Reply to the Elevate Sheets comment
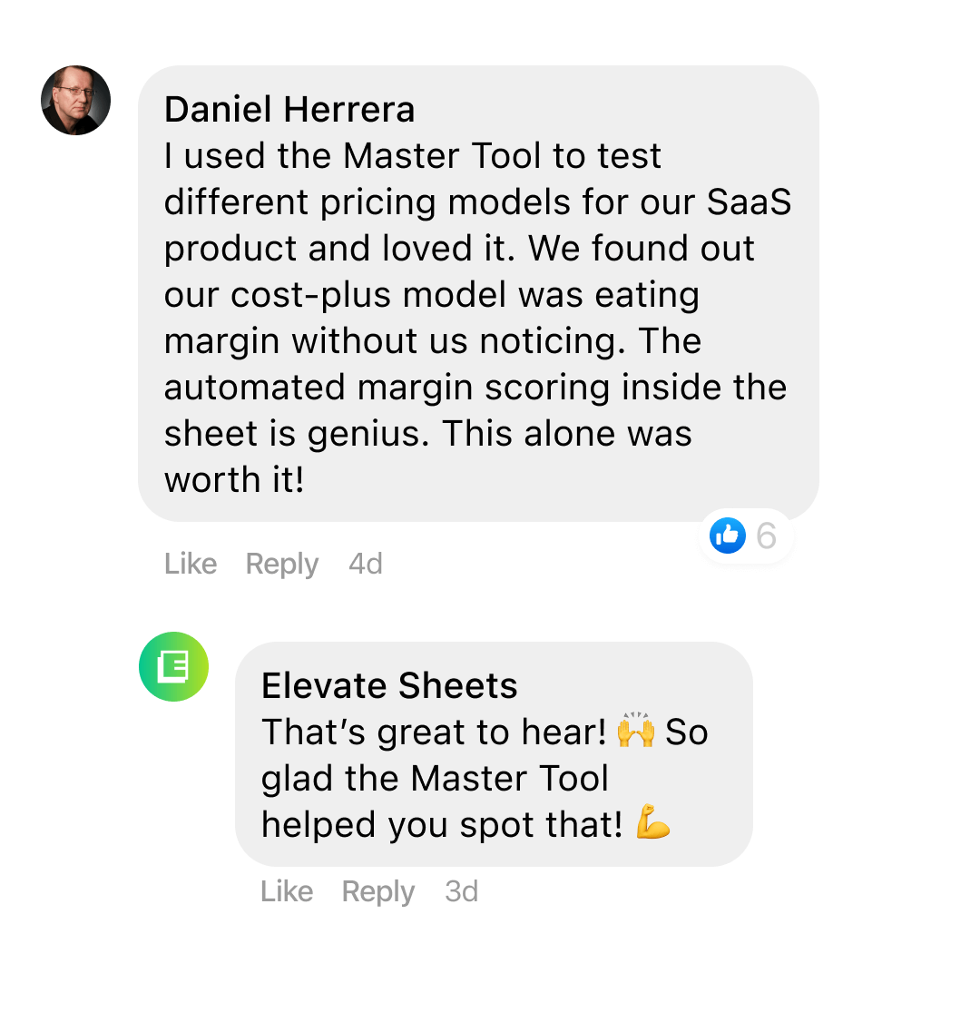 coord(378,891)
